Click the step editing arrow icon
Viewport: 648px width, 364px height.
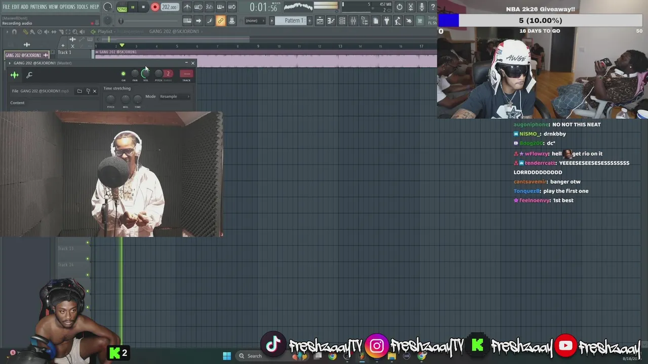pyautogui.click(x=198, y=21)
